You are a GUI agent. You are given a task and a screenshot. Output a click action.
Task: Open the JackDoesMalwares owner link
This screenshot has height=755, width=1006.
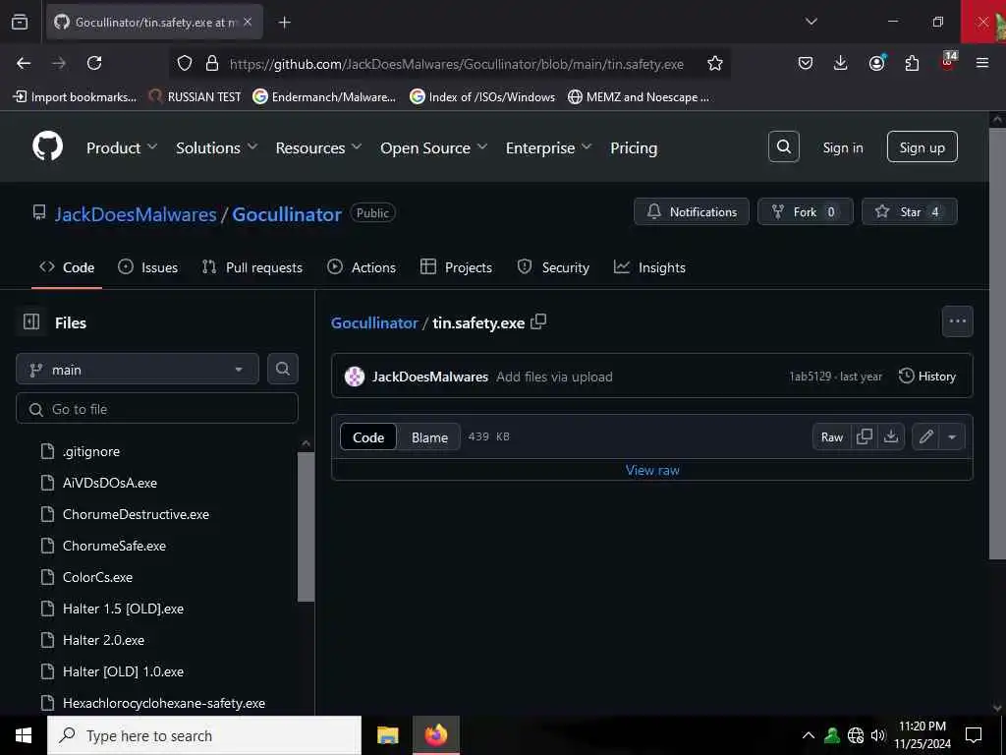pyautogui.click(x=136, y=213)
